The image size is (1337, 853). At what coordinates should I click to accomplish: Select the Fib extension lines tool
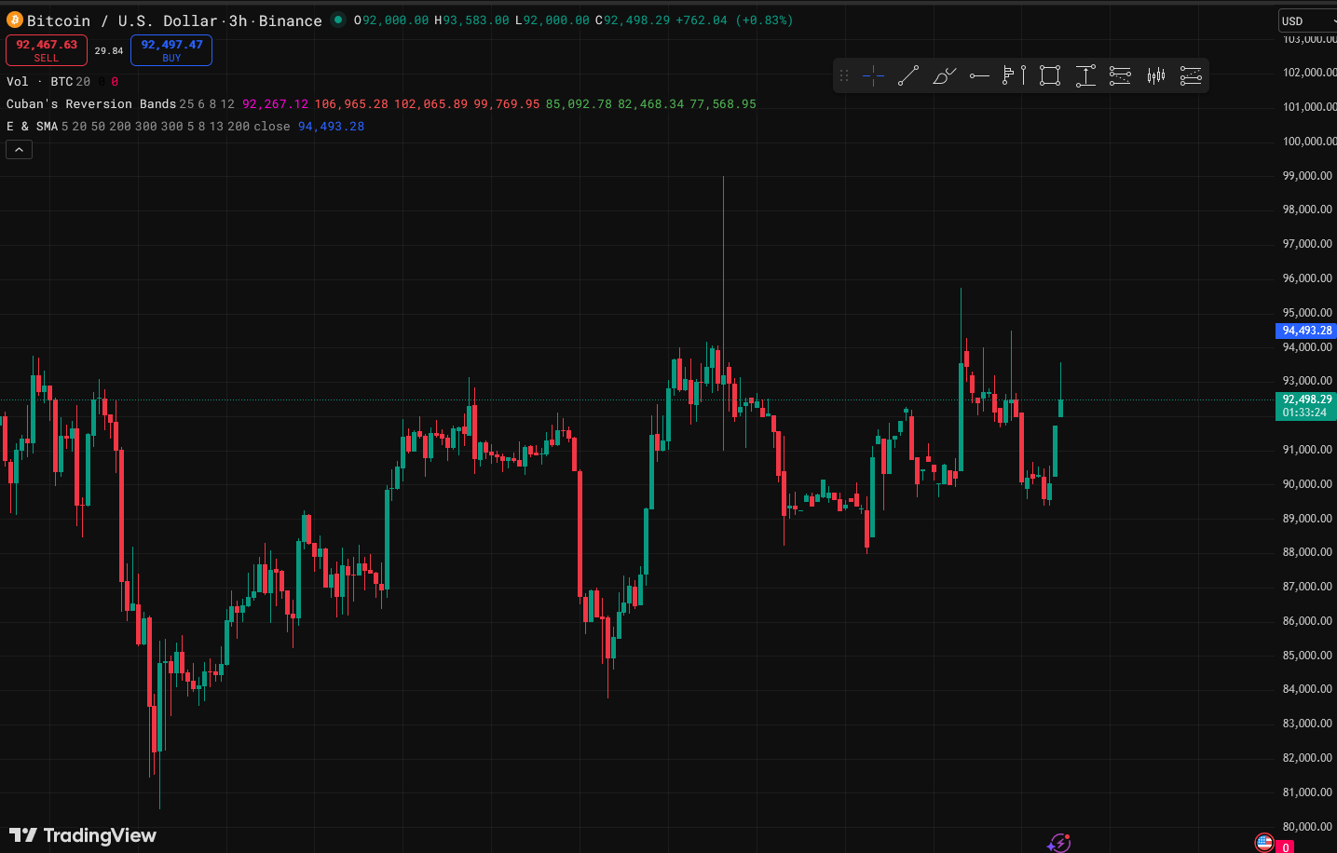[x=1191, y=76]
